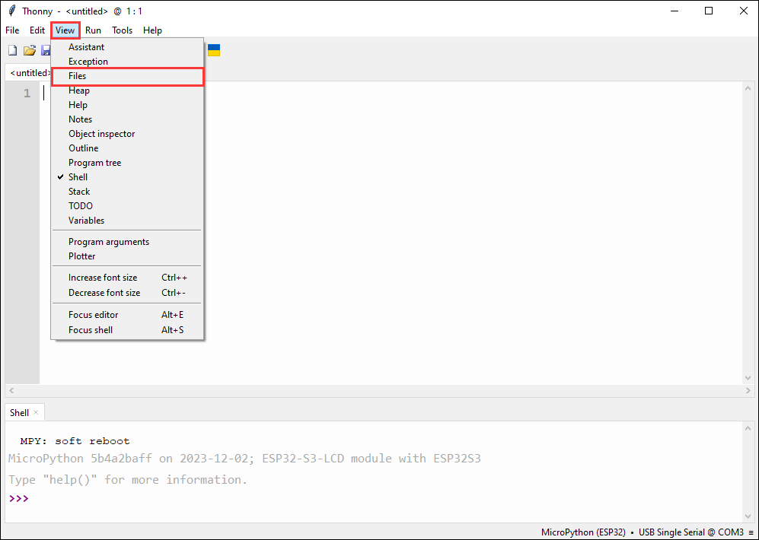
Task: Click Increase font size
Action: coord(103,278)
